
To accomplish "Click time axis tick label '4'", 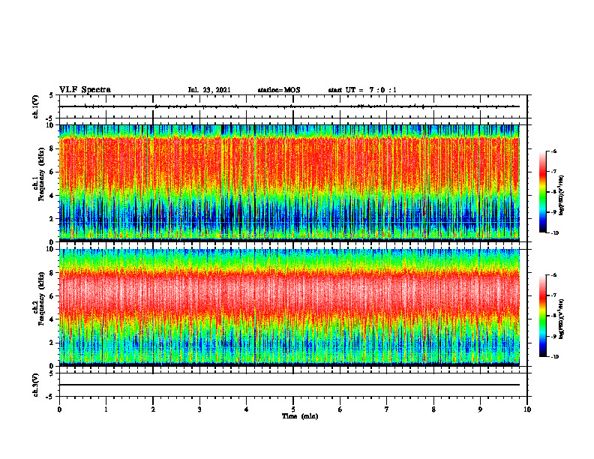I will [x=247, y=409].
